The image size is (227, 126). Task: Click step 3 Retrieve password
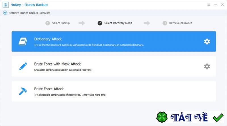177,23
